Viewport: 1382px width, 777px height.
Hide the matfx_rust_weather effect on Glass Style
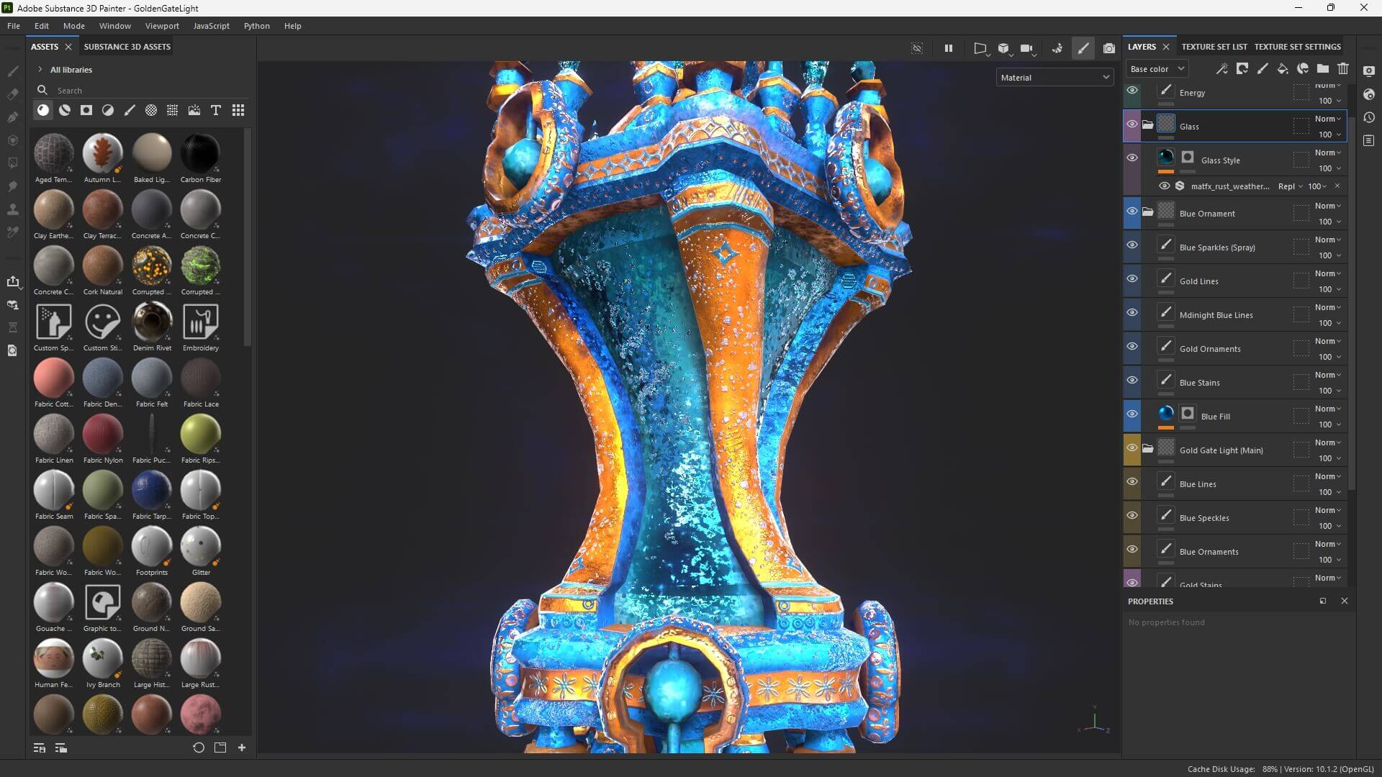pos(1165,186)
